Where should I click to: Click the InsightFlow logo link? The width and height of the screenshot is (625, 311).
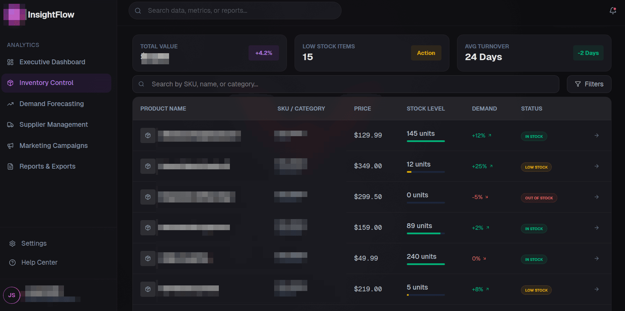39,15
